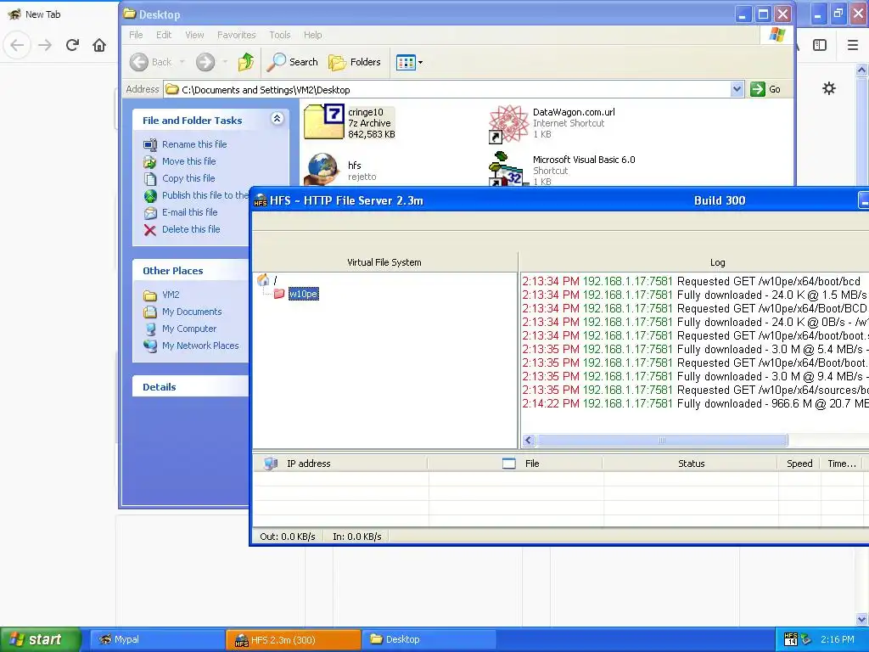This screenshot has width=869, height=652.
Task: Expand the Details panel header
Action: (x=191, y=387)
